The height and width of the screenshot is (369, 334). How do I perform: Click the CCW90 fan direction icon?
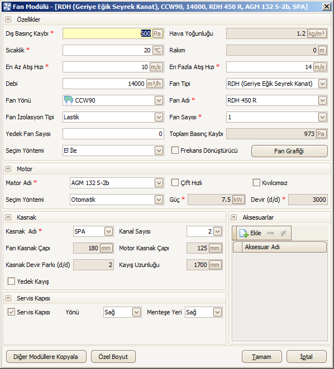(x=68, y=100)
